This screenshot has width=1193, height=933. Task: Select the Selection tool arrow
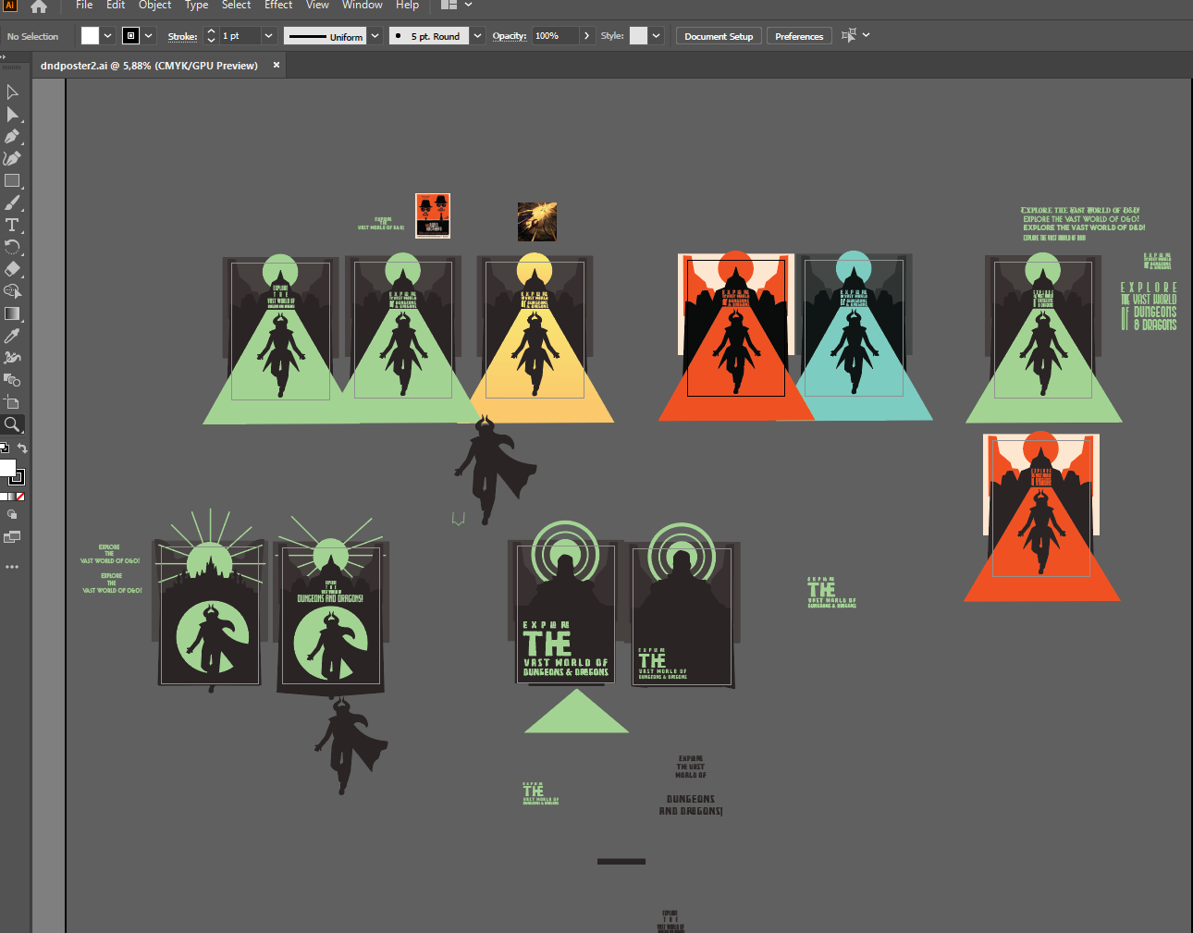12,92
